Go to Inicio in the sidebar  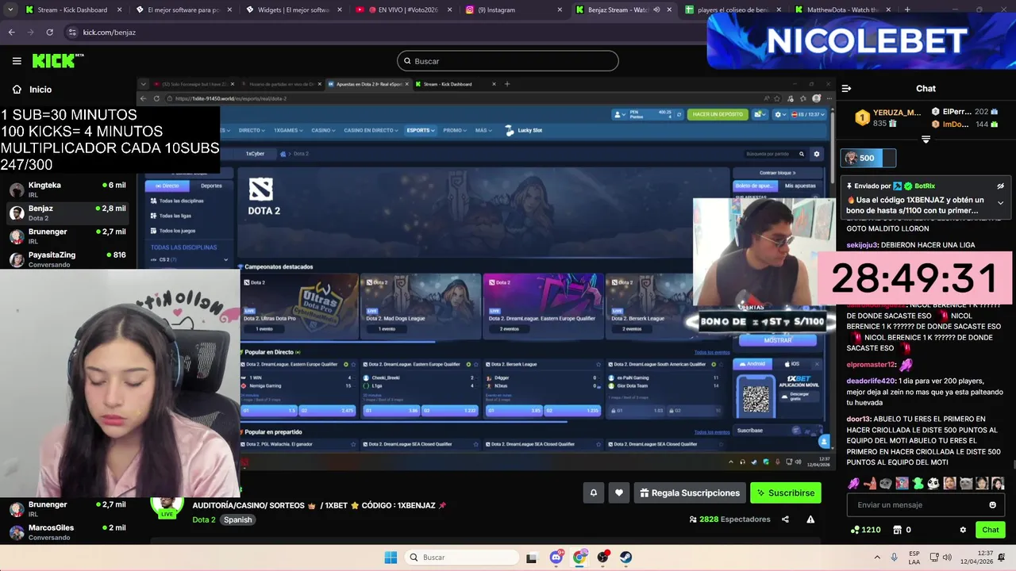tap(33, 90)
